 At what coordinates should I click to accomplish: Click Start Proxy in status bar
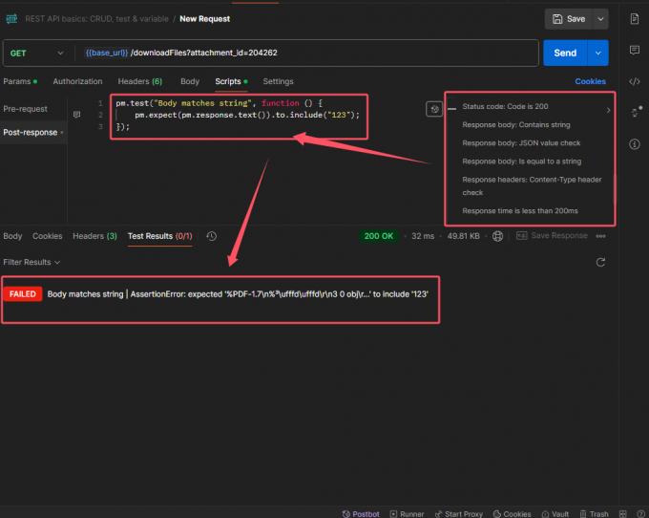click(x=459, y=514)
